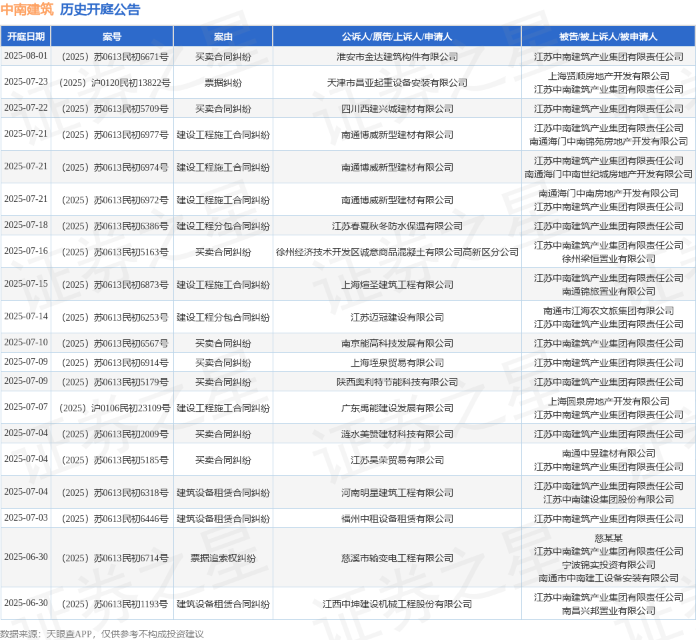The width and height of the screenshot is (696, 640).
Task: Select date cell 2025-07-10
Action: click(x=26, y=343)
